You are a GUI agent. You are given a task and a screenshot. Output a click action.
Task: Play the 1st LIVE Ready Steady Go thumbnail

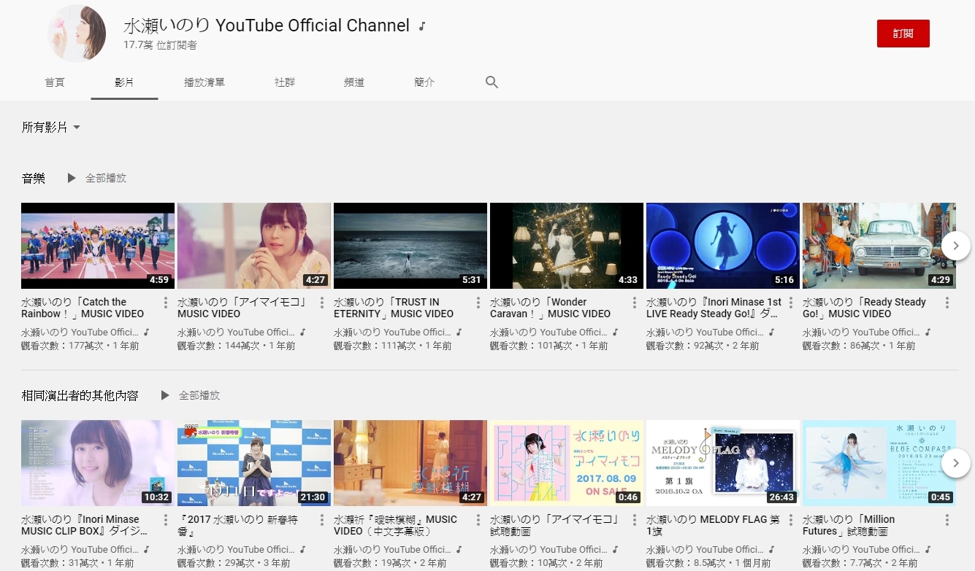click(723, 246)
